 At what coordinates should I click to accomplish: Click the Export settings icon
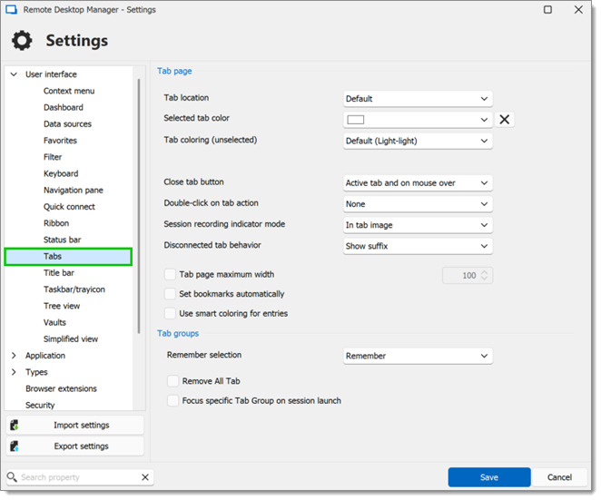15,446
